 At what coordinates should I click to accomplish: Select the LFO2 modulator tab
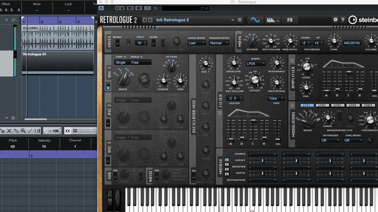(x=322, y=105)
